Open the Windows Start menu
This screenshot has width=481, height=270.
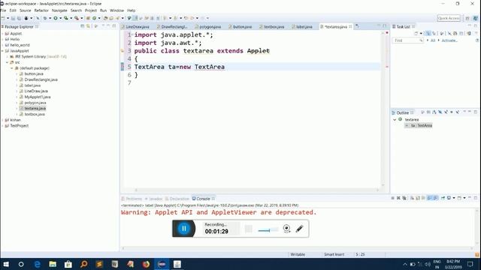[6, 264]
